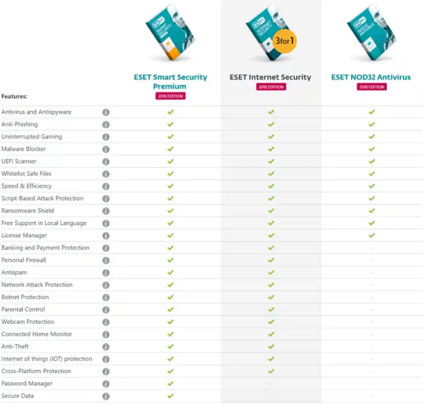Select the ESET NOD32 Antivirus title
The height and width of the screenshot is (407, 423).
pyautogui.click(x=371, y=77)
